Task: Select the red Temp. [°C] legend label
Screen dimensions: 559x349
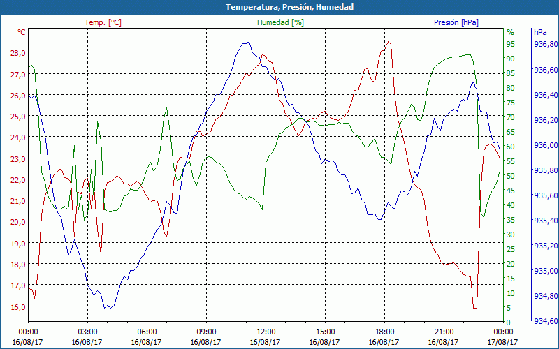Action: [103, 22]
